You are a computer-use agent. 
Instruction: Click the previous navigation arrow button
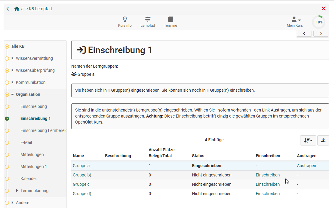click(304, 33)
